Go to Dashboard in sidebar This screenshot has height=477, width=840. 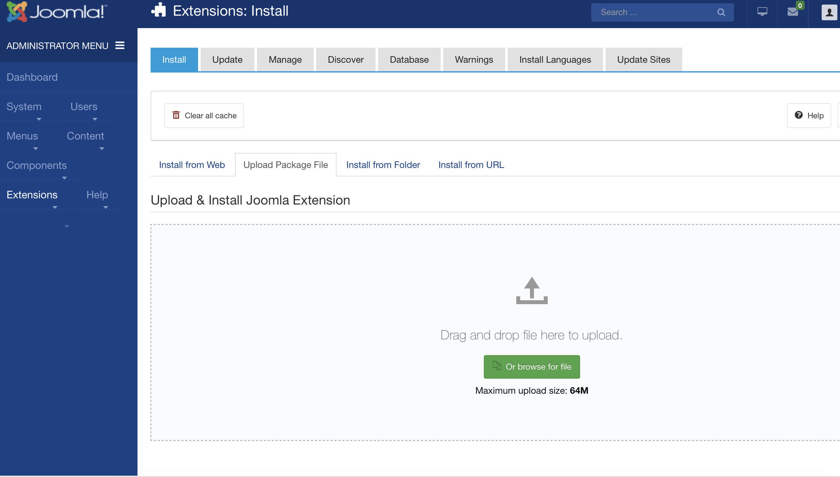(x=32, y=77)
